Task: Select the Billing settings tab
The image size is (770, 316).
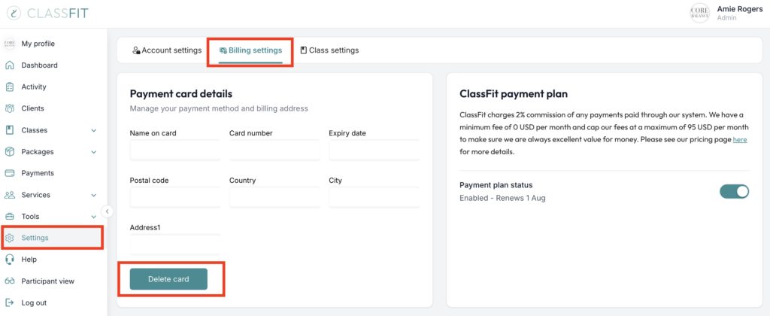Action: pos(250,50)
